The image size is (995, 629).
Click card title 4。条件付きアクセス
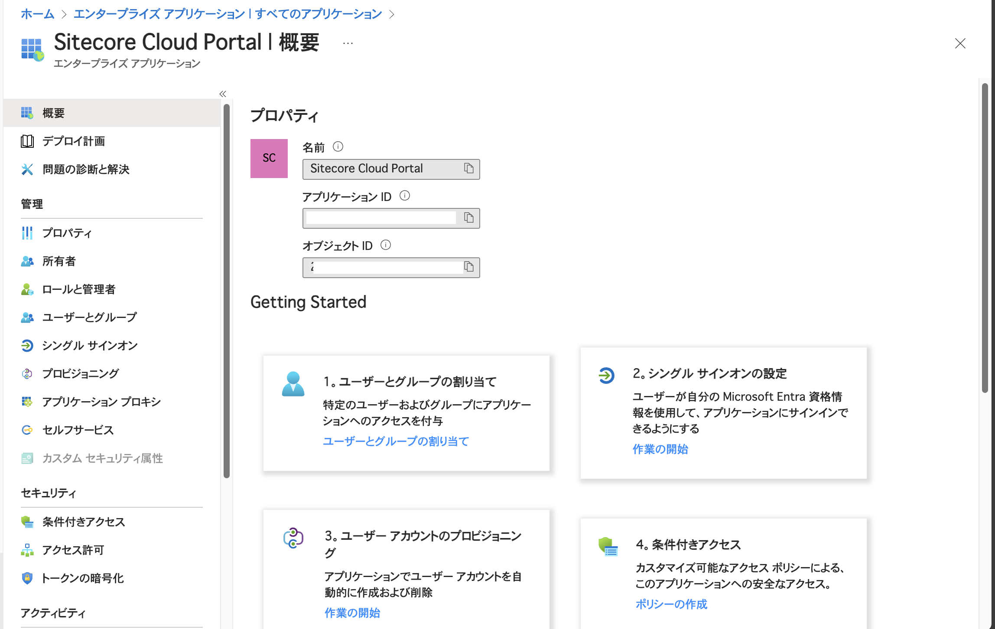tap(688, 545)
